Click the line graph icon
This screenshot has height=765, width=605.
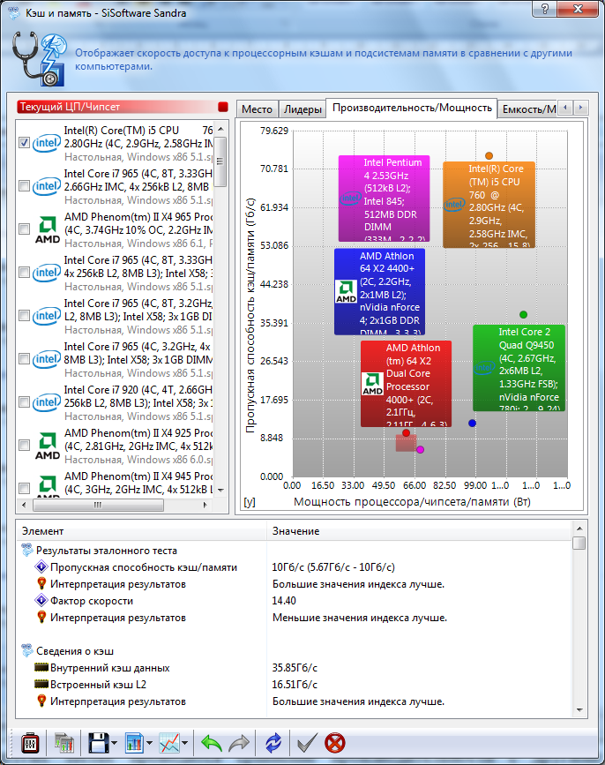click(x=169, y=743)
